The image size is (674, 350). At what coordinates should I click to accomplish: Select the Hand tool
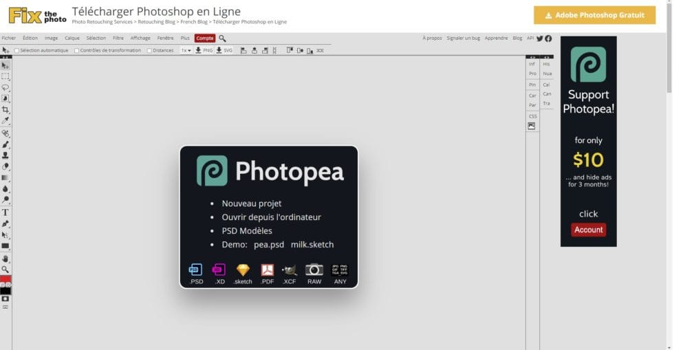coord(6,259)
